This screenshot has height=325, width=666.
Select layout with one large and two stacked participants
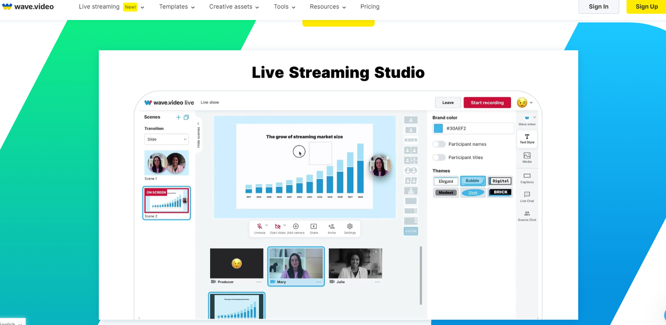(x=411, y=160)
